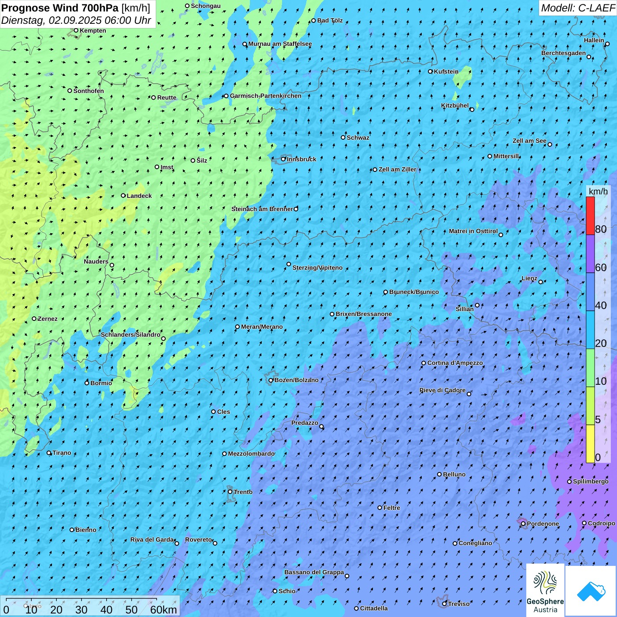
Task: Select the Schwaz city marker dot
Action: click(x=343, y=138)
